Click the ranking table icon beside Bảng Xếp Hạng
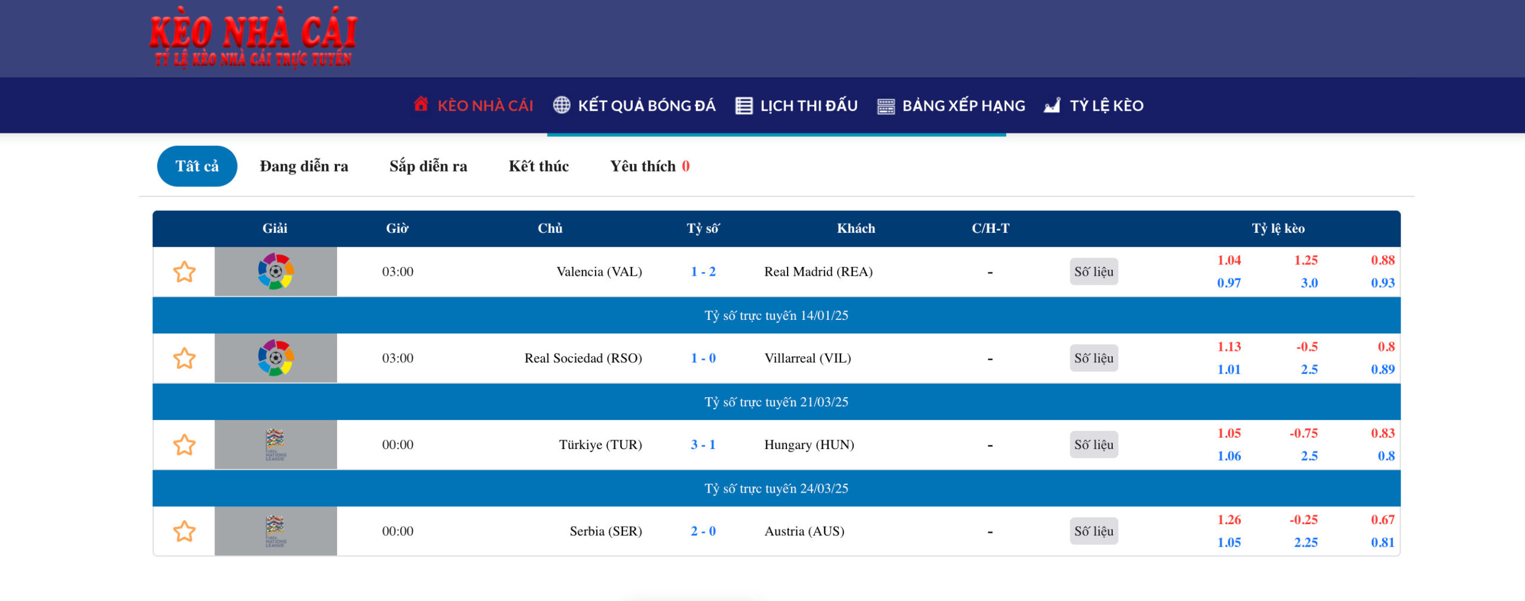Image resolution: width=1525 pixels, height=601 pixels. pyautogui.click(x=886, y=107)
